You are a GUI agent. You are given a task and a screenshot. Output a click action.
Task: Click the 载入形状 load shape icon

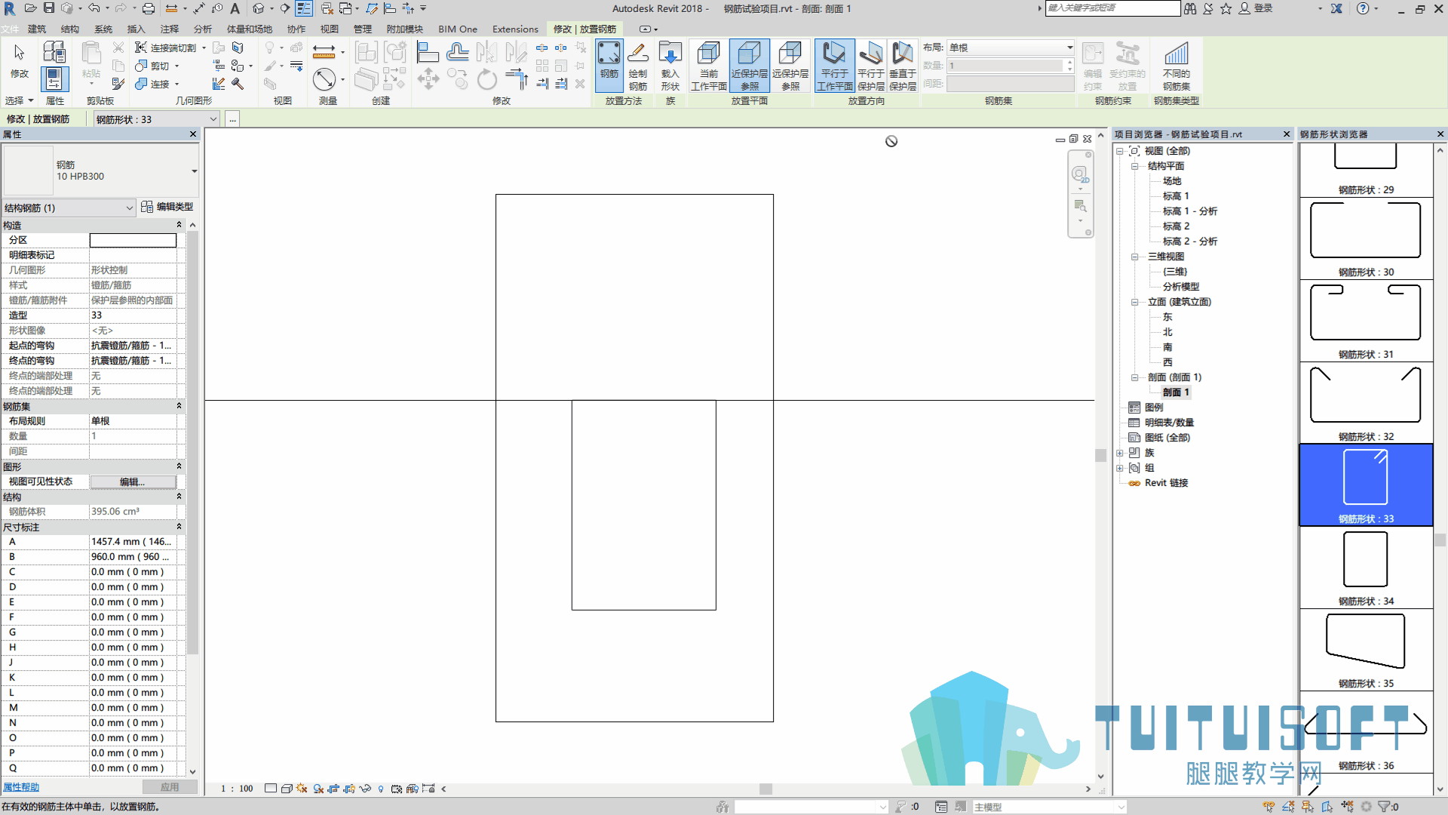tap(670, 66)
